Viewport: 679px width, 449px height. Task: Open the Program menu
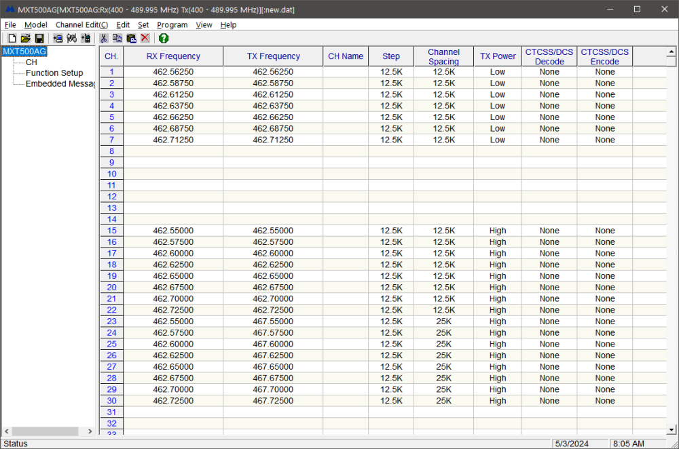click(172, 24)
